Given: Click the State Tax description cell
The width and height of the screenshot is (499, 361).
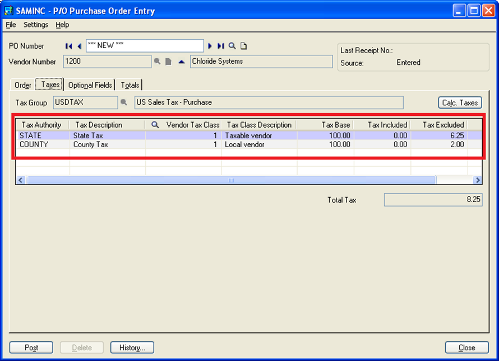Looking at the screenshot, I should 108,135.
